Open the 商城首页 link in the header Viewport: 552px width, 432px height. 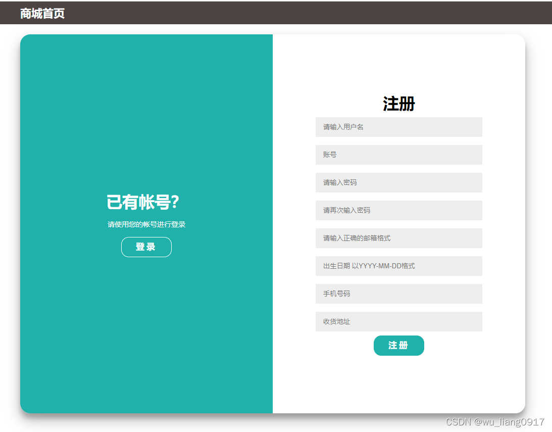42,13
